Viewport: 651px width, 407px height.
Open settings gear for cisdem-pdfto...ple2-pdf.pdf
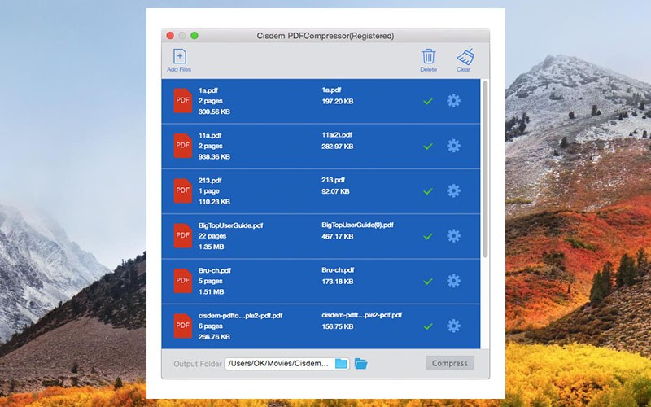point(453,326)
